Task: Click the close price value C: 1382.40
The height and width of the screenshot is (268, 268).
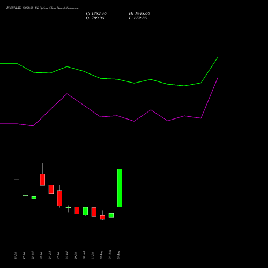Action: point(96,14)
